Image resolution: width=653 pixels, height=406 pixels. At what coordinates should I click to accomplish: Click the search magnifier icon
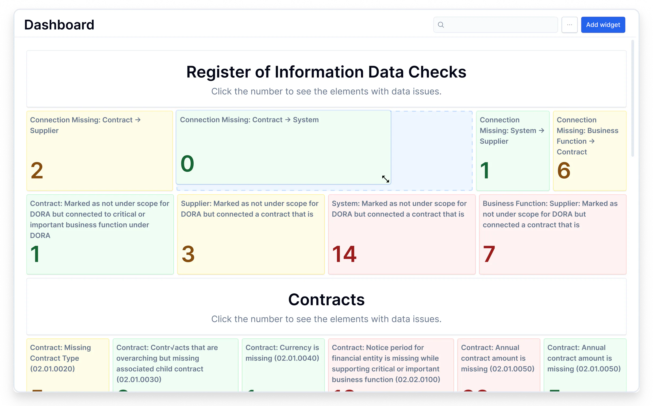pyautogui.click(x=441, y=25)
